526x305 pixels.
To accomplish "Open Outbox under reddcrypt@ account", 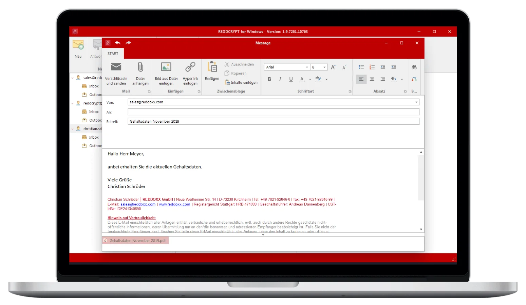I will [x=92, y=120].
